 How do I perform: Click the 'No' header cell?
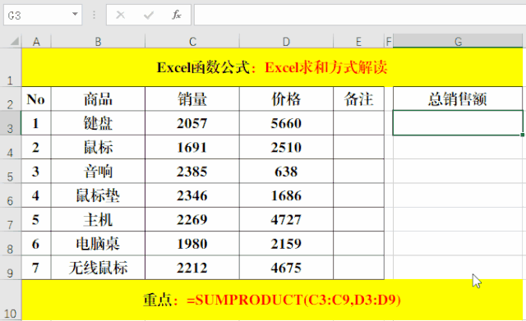tap(36, 99)
